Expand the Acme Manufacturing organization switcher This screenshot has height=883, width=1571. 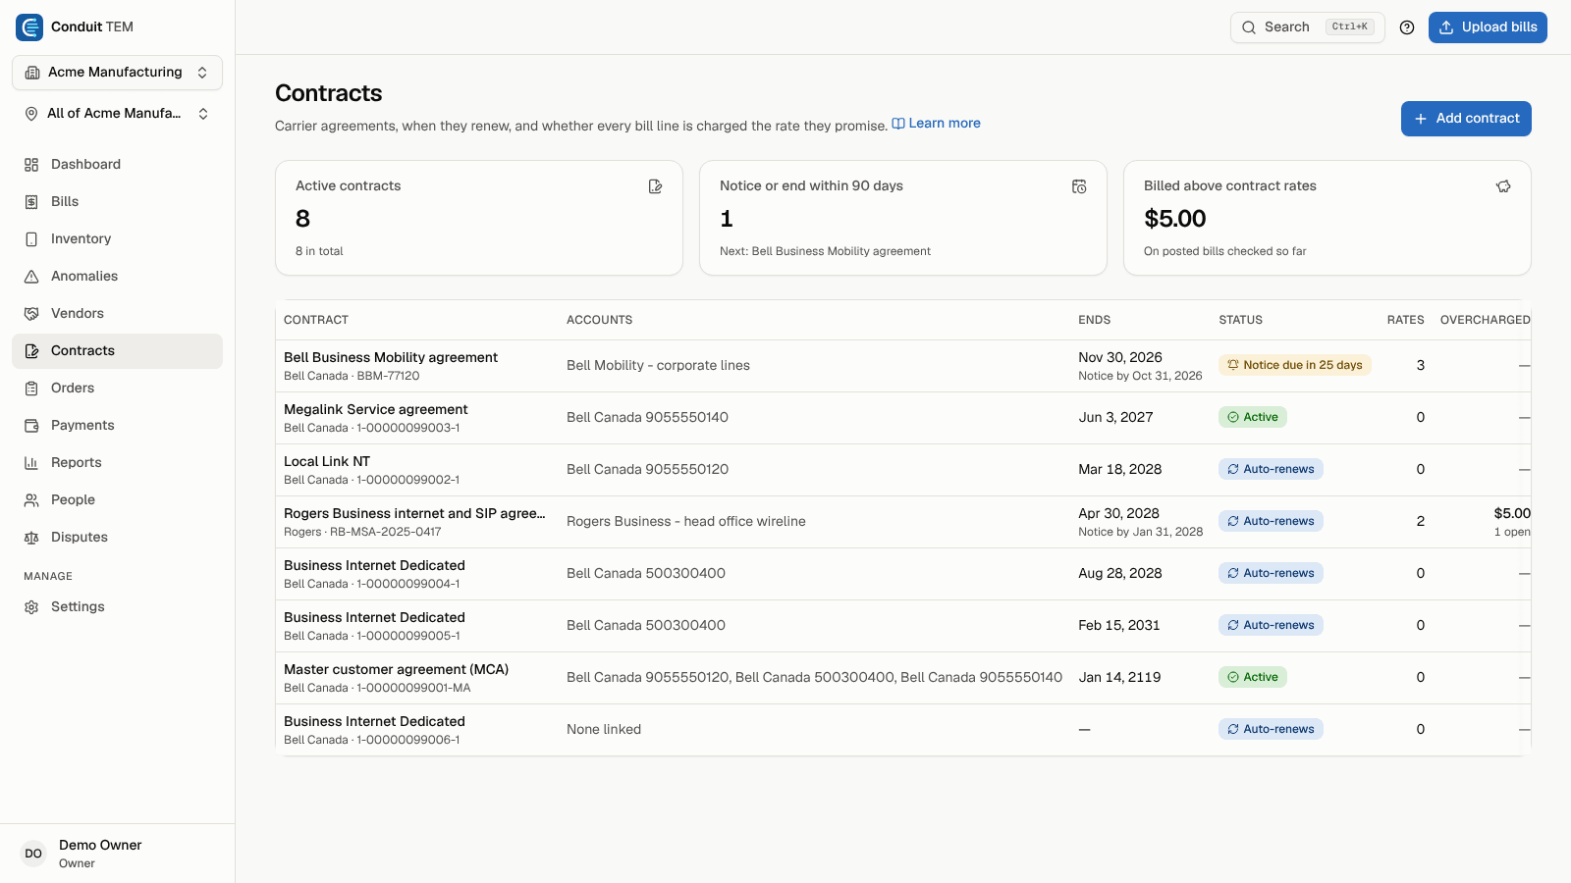[117, 73]
